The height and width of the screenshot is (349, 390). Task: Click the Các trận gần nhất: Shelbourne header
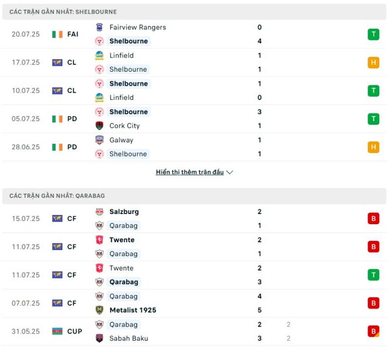[x=194, y=12]
